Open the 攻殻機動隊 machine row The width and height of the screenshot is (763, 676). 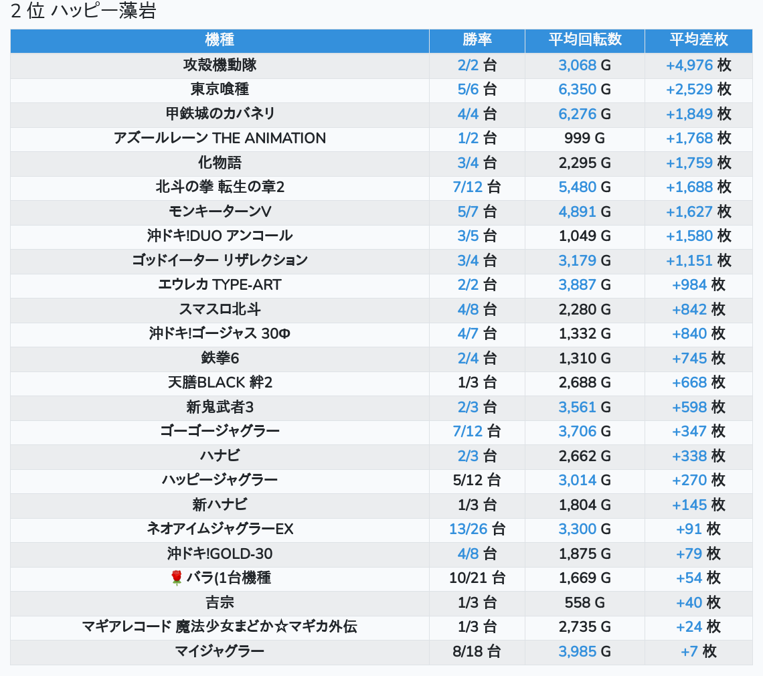click(220, 65)
